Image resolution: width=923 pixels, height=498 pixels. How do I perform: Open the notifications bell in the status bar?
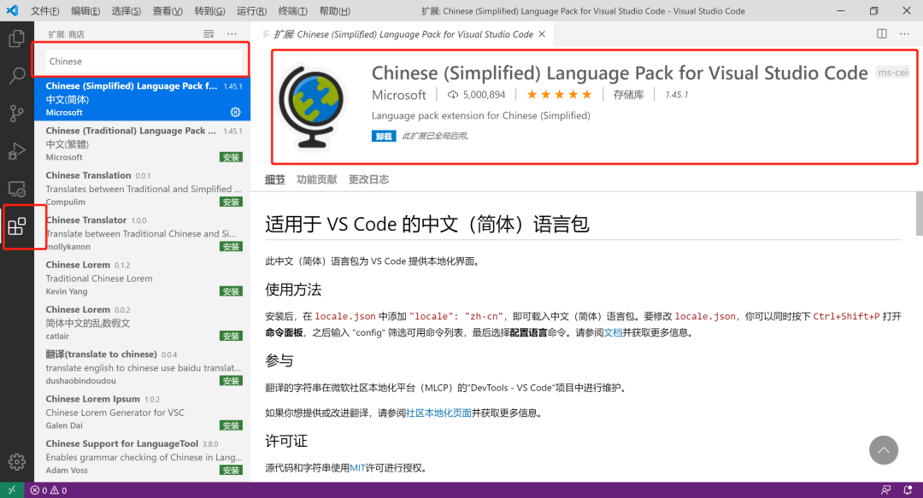907,489
